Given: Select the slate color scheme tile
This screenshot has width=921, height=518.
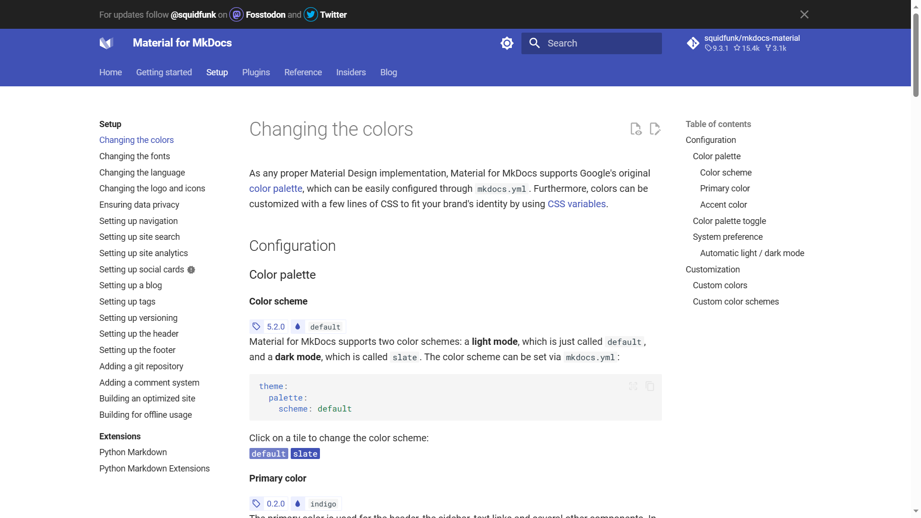Looking at the screenshot, I should click(305, 454).
